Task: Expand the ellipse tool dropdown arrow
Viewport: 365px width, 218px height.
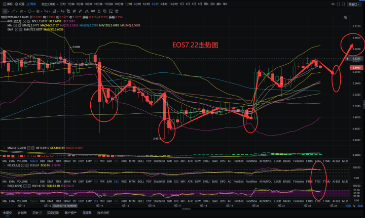Action: point(33,11)
